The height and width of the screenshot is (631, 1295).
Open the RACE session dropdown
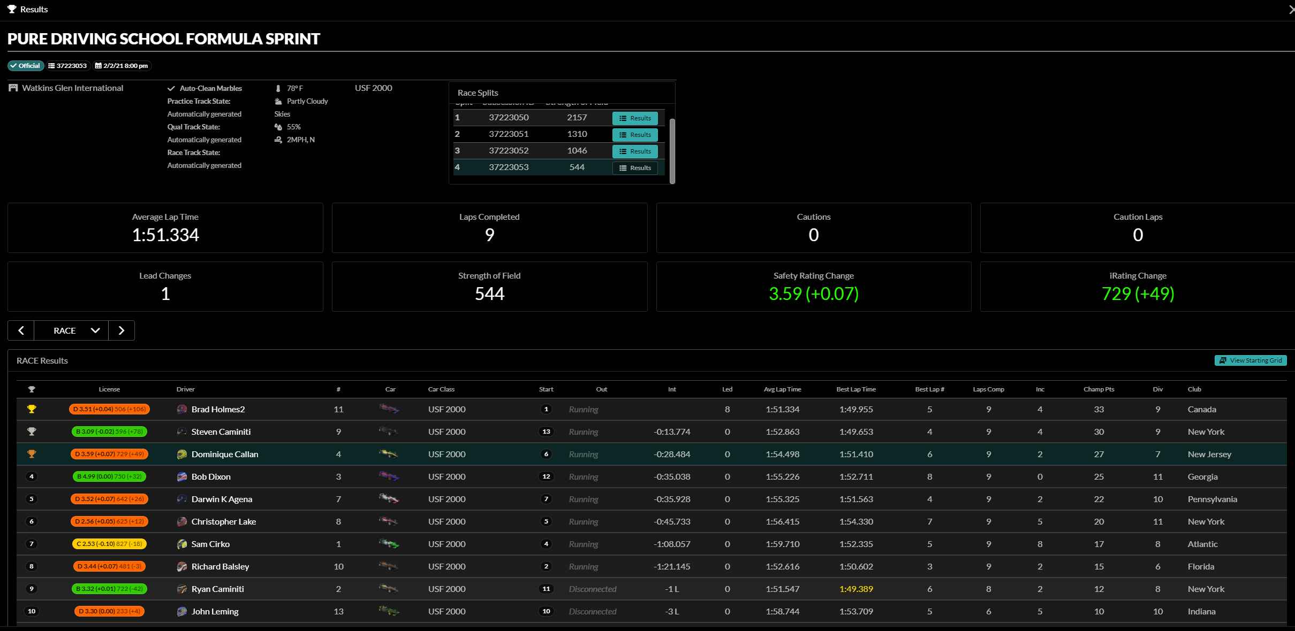71,330
